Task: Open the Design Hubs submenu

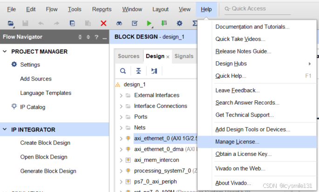Action: click(x=257, y=64)
